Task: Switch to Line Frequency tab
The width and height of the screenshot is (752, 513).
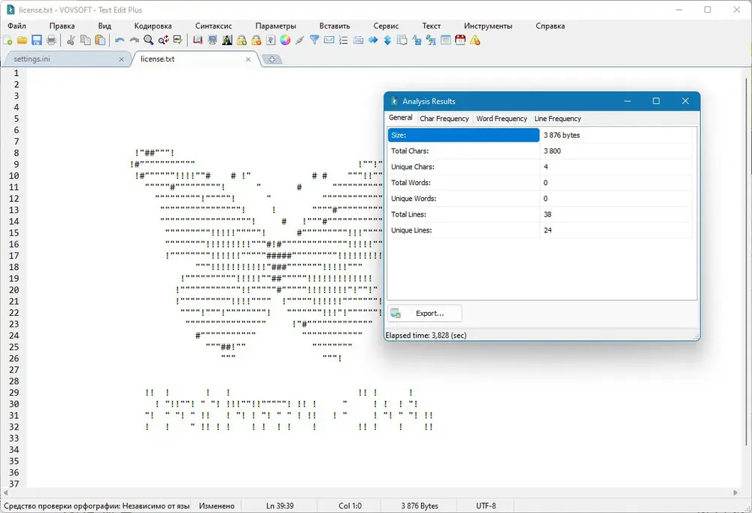Action: tap(558, 119)
